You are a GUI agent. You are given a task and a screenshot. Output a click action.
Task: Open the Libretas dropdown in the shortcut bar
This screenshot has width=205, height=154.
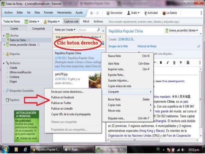pos(32,22)
